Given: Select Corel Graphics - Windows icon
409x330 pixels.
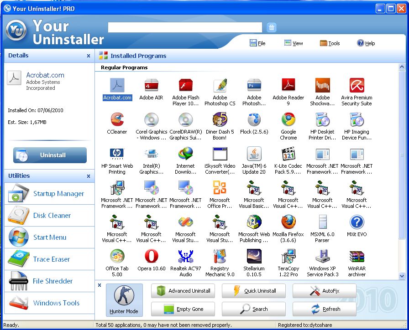Looking at the screenshot, I should tap(151, 119).
